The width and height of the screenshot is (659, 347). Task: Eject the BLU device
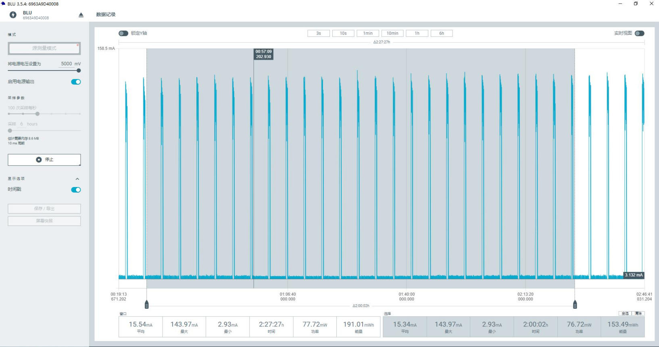pos(81,15)
